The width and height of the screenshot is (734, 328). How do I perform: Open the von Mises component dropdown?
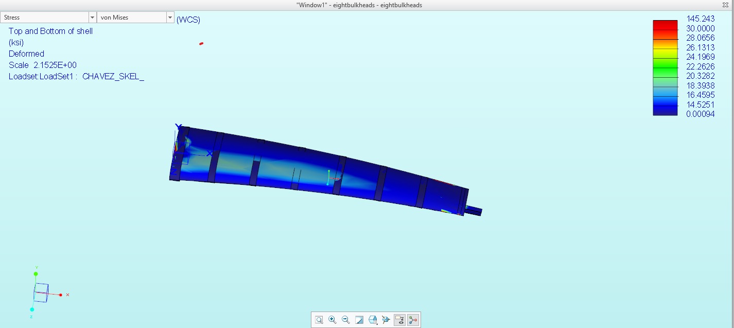135,18
